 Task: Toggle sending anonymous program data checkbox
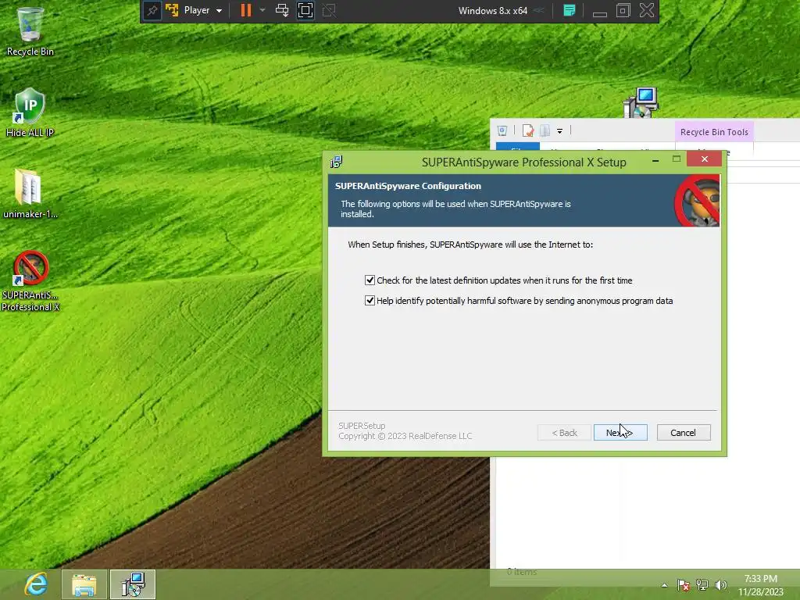click(370, 301)
